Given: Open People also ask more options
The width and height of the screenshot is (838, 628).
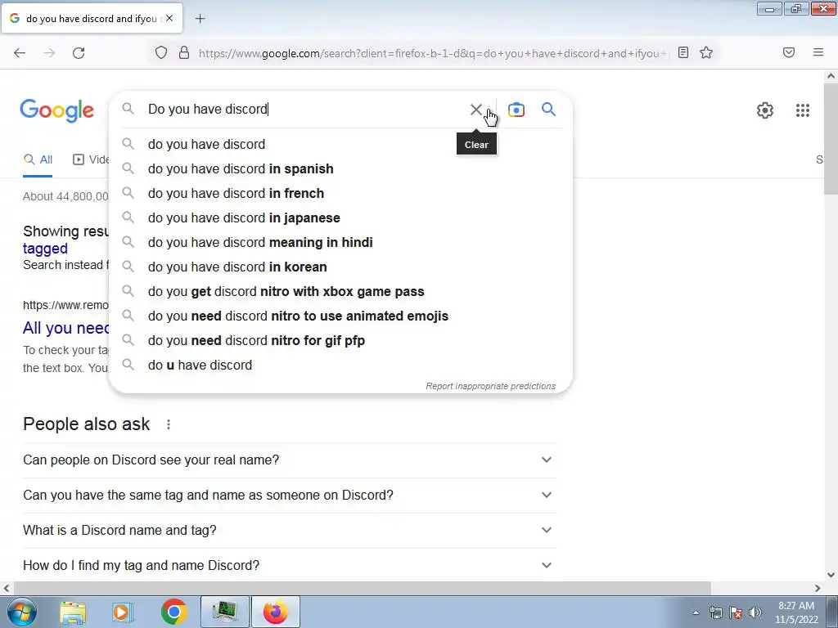Looking at the screenshot, I should 169,424.
